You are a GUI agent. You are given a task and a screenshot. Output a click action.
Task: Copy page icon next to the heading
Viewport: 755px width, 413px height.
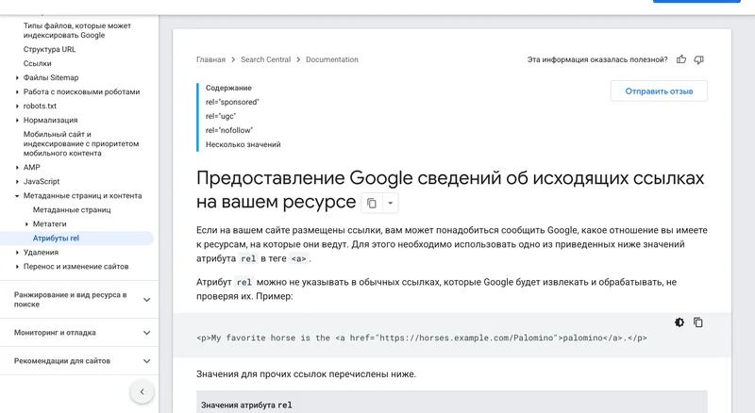372,203
